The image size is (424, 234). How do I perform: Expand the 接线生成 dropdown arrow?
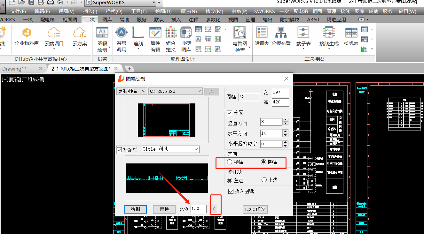point(329,49)
